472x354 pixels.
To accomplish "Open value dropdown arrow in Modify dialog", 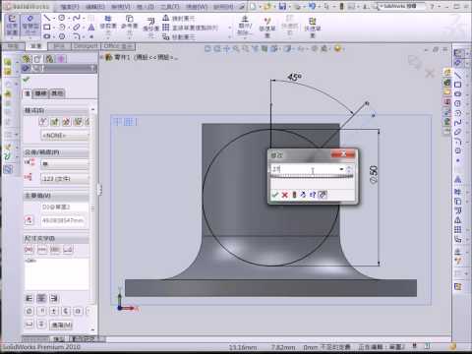I will point(341,169).
